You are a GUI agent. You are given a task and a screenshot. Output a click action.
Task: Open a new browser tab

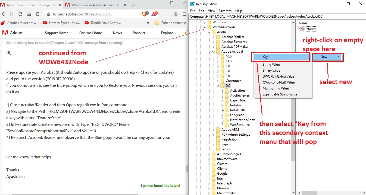click(x=133, y=5)
